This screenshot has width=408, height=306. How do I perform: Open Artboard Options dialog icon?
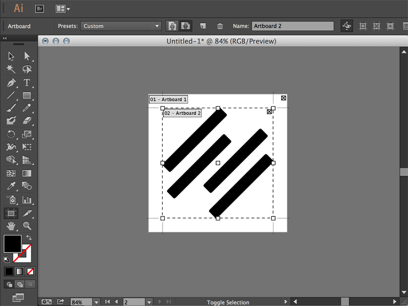click(x=405, y=26)
